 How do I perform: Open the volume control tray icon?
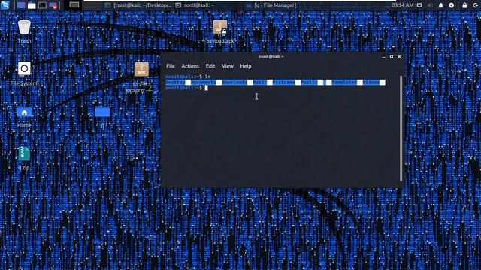(x=430, y=5)
